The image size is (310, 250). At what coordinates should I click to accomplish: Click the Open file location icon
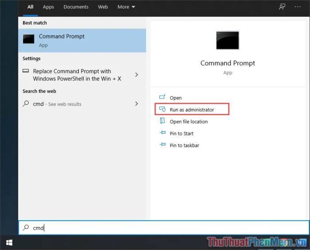click(163, 121)
